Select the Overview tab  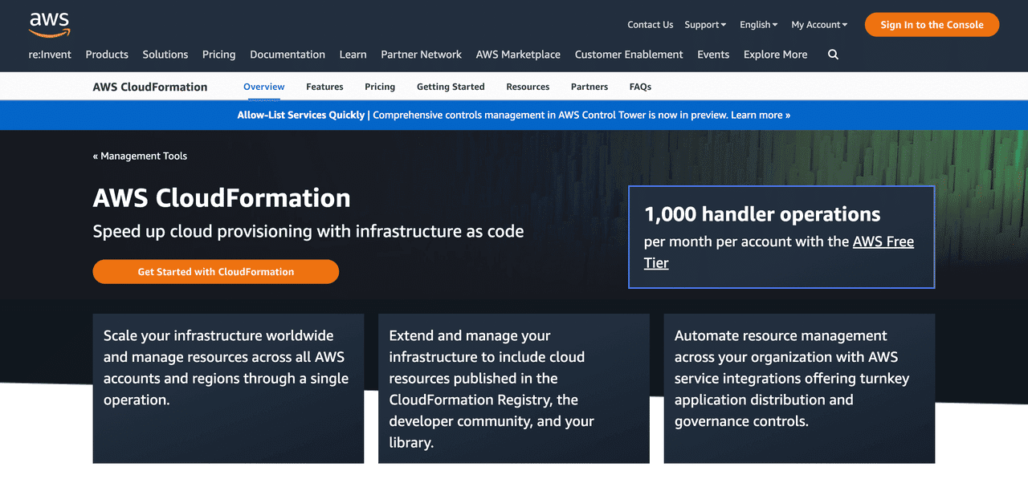coord(264,87)
